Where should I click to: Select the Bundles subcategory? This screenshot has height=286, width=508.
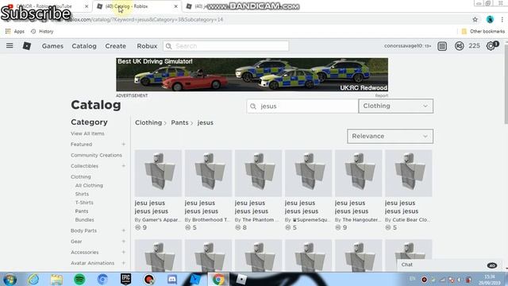coord(85,220)
